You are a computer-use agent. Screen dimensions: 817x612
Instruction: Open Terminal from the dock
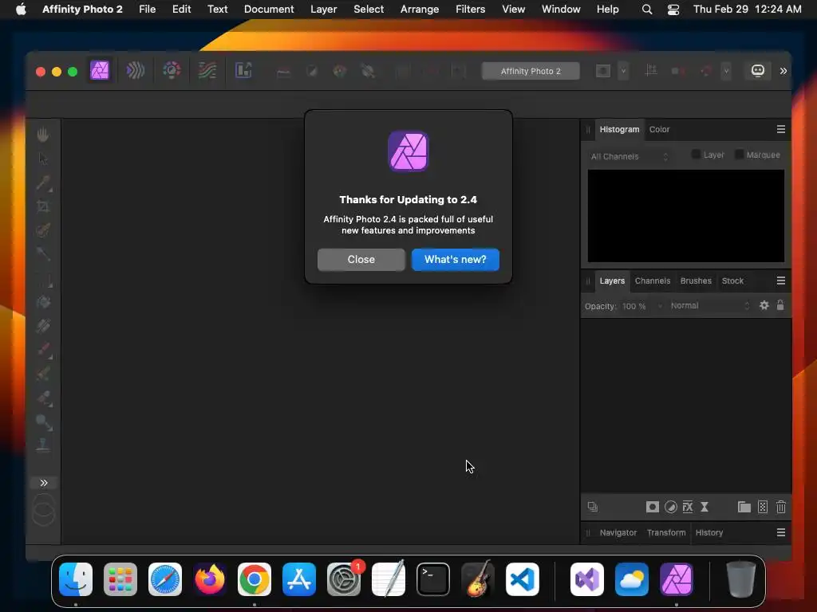tap(433, 579)
